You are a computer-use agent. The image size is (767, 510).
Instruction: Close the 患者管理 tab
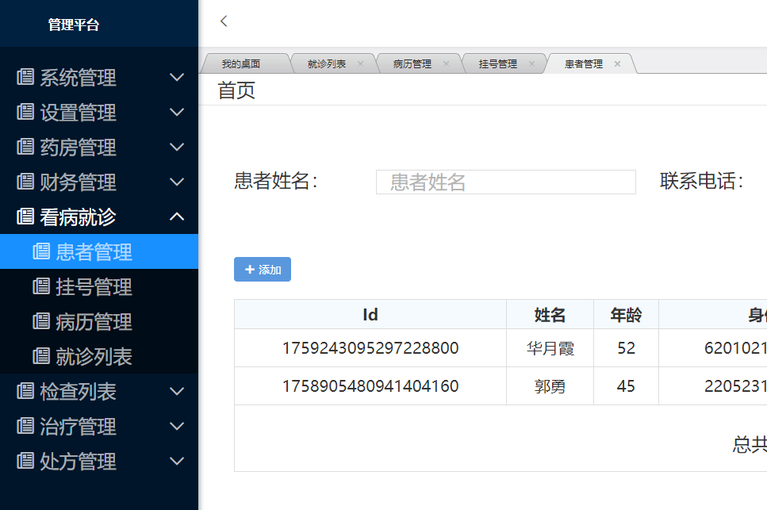pyautogui.click(x=617, y=63)
